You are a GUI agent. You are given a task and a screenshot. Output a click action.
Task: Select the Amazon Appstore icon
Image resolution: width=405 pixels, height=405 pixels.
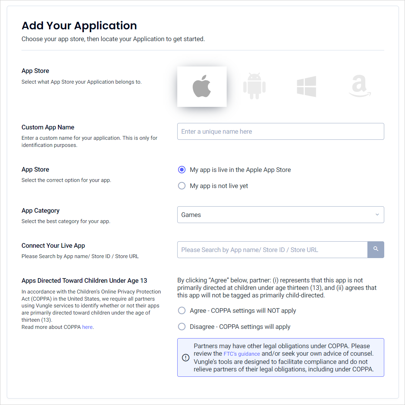[360, 86]
